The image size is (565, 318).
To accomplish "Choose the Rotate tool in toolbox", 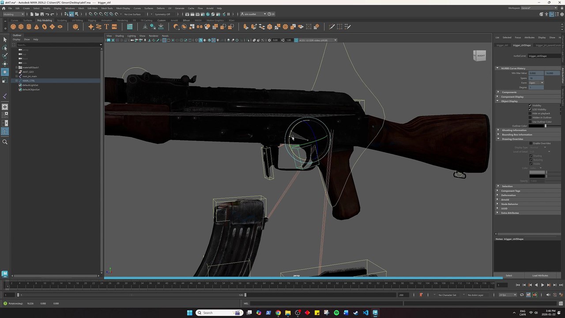I will click(x=5, y=72).
